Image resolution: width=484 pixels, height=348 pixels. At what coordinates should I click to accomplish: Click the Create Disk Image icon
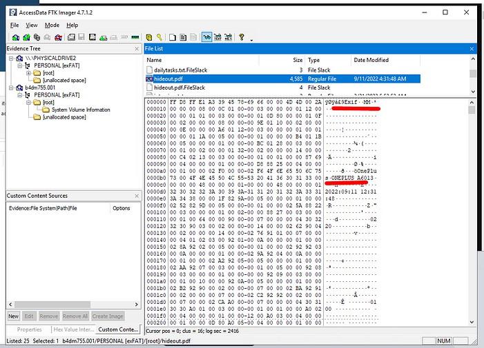[x=71, y=37]
